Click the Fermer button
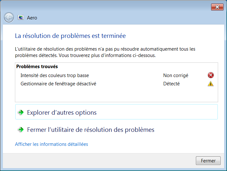Viewport: 227px width, 171px height. coord(208,160)
